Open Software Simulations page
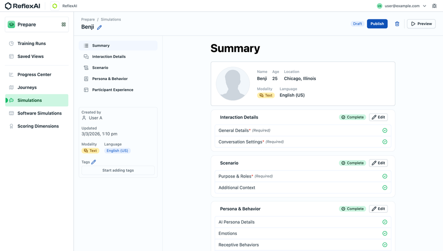Viewport: 443px width, 251px height. (37, 113)
